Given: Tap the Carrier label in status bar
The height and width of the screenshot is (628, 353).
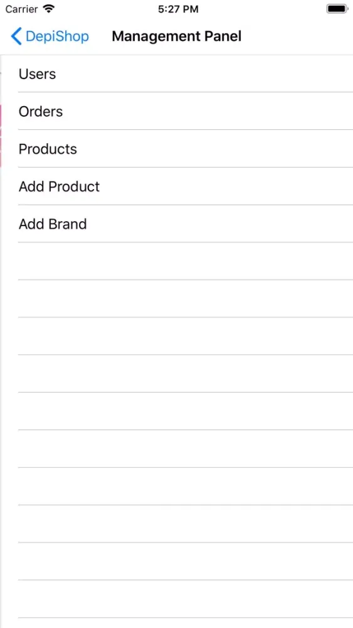Looking at the screenshot, I should point(21,9).
